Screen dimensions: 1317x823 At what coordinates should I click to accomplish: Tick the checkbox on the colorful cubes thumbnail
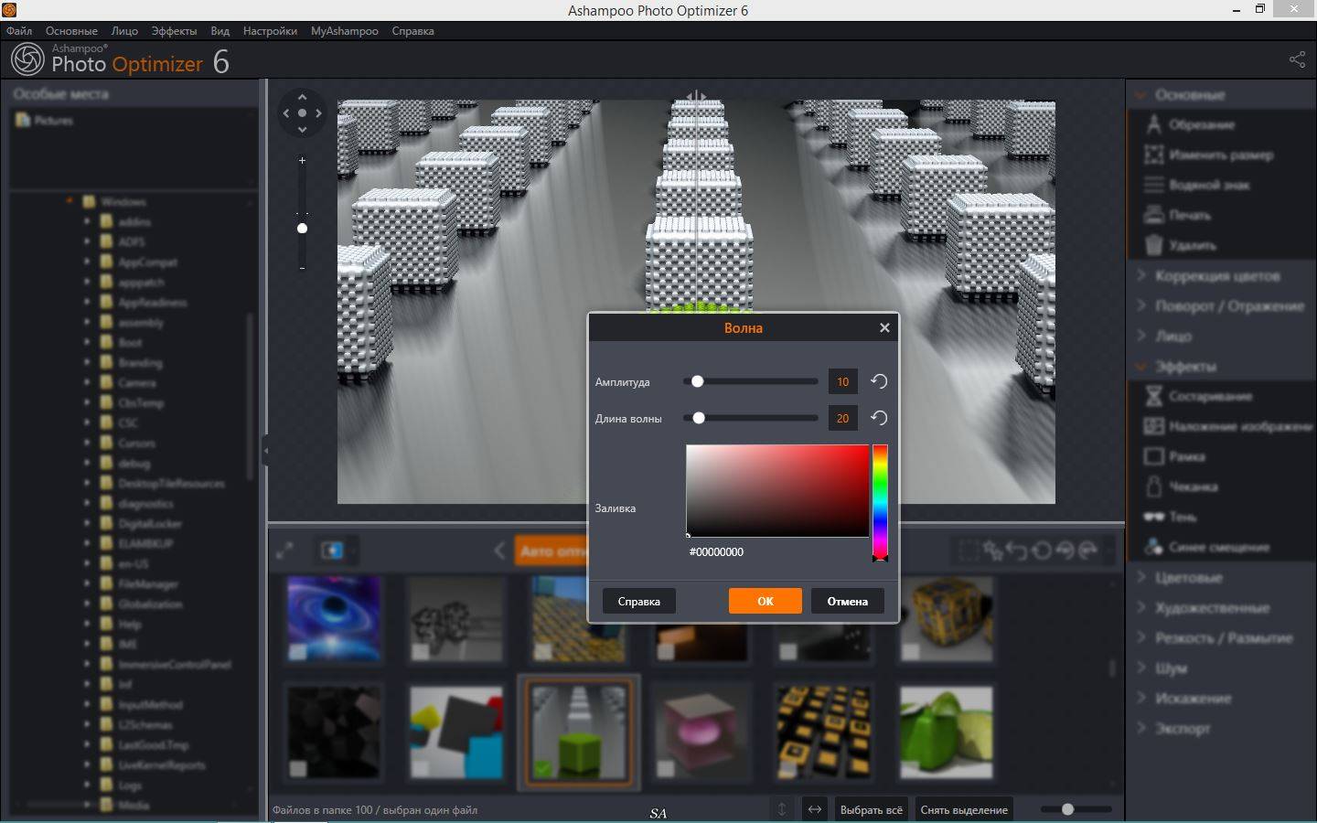pos(420,769)
